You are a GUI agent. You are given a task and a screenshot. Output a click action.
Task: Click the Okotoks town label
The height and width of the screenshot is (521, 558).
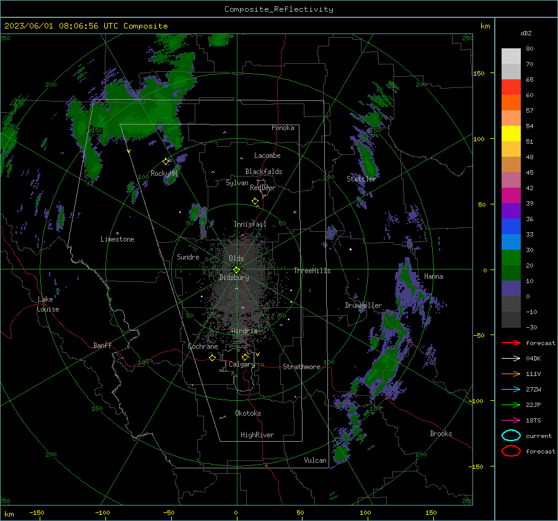click(x=248, y=413)
